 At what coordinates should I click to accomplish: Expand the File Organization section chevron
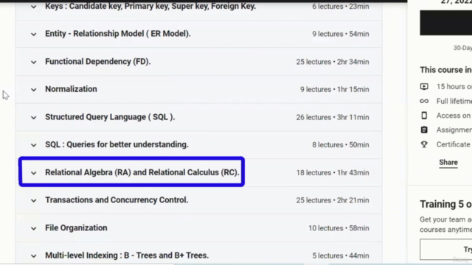(33, 228)
